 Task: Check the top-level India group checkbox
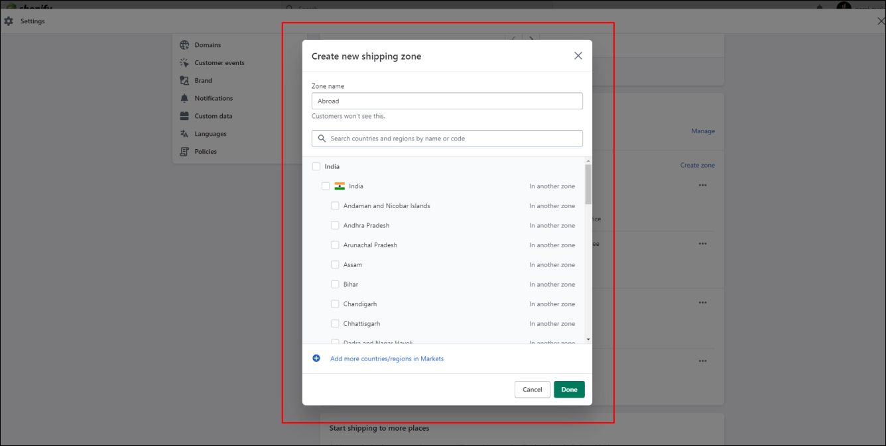click(x=316, y=166)
